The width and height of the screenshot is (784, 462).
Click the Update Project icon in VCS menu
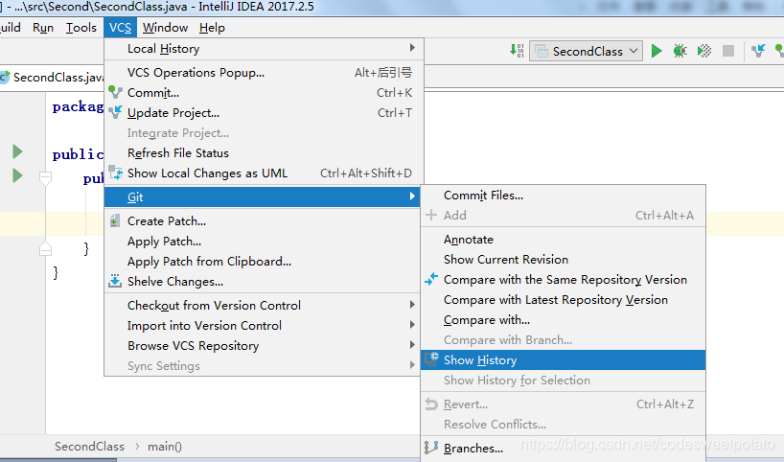click(116, 112)
